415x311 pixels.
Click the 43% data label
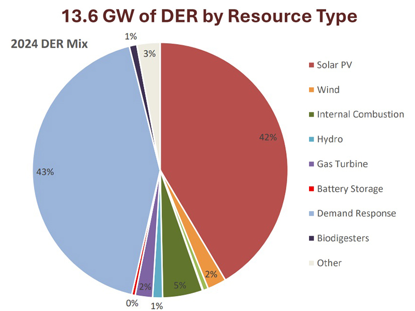pos(46,172)
